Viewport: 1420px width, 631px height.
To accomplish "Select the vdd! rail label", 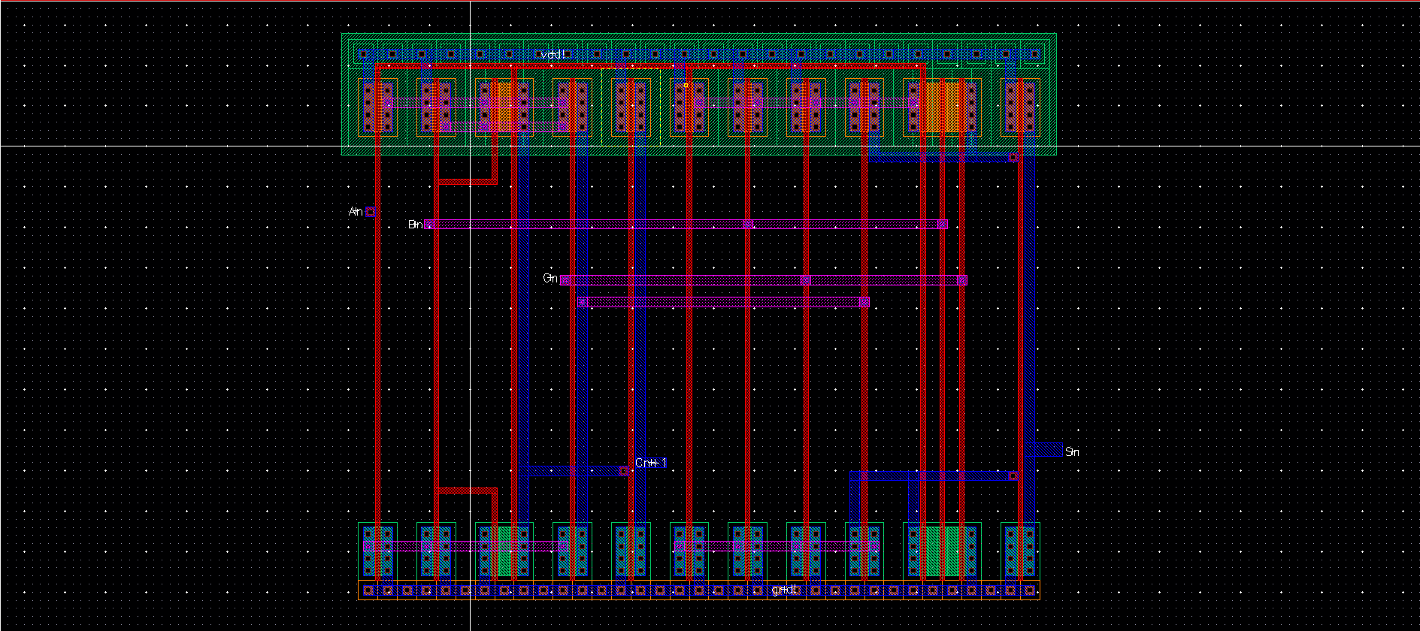I will (553, 54).
